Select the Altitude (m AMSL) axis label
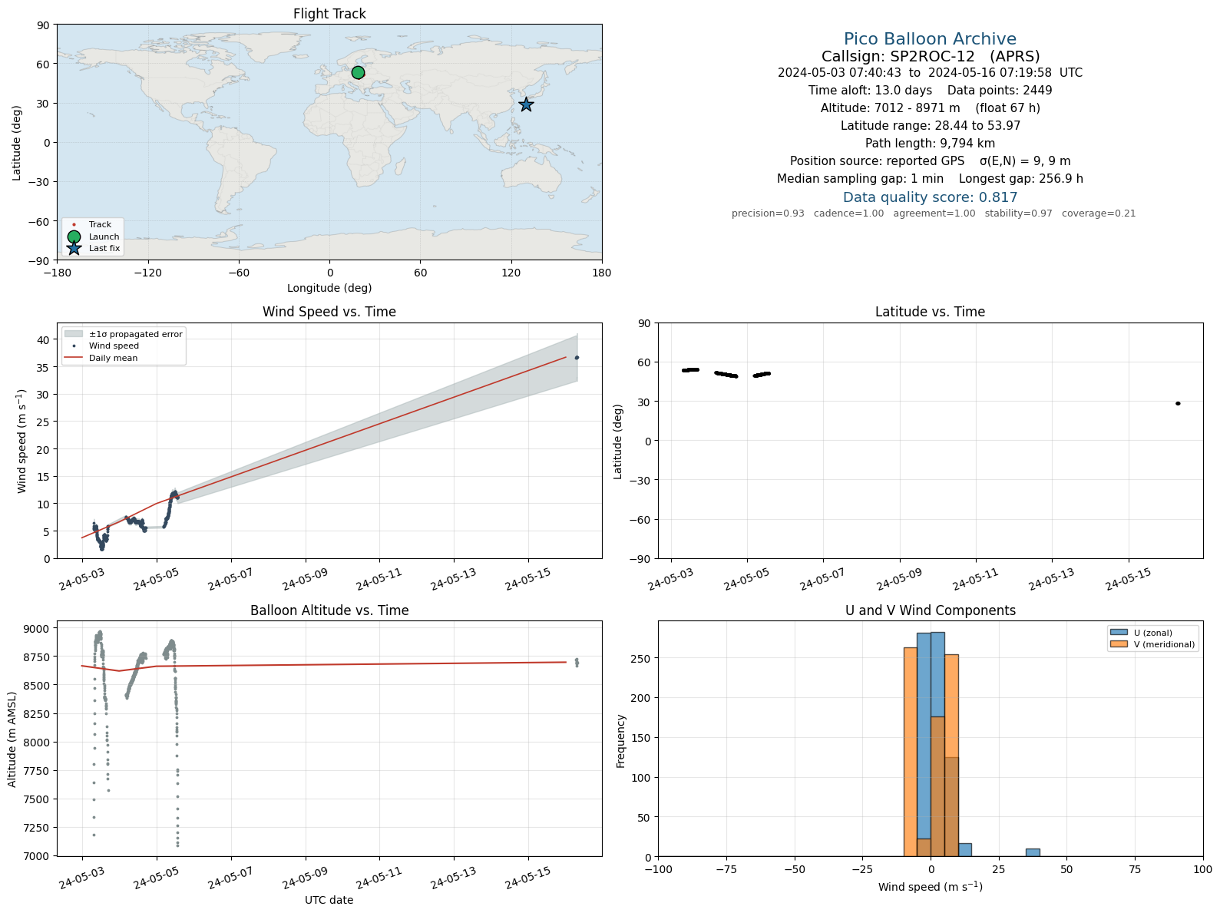The image size is (1220, 913). click(12, 739)
